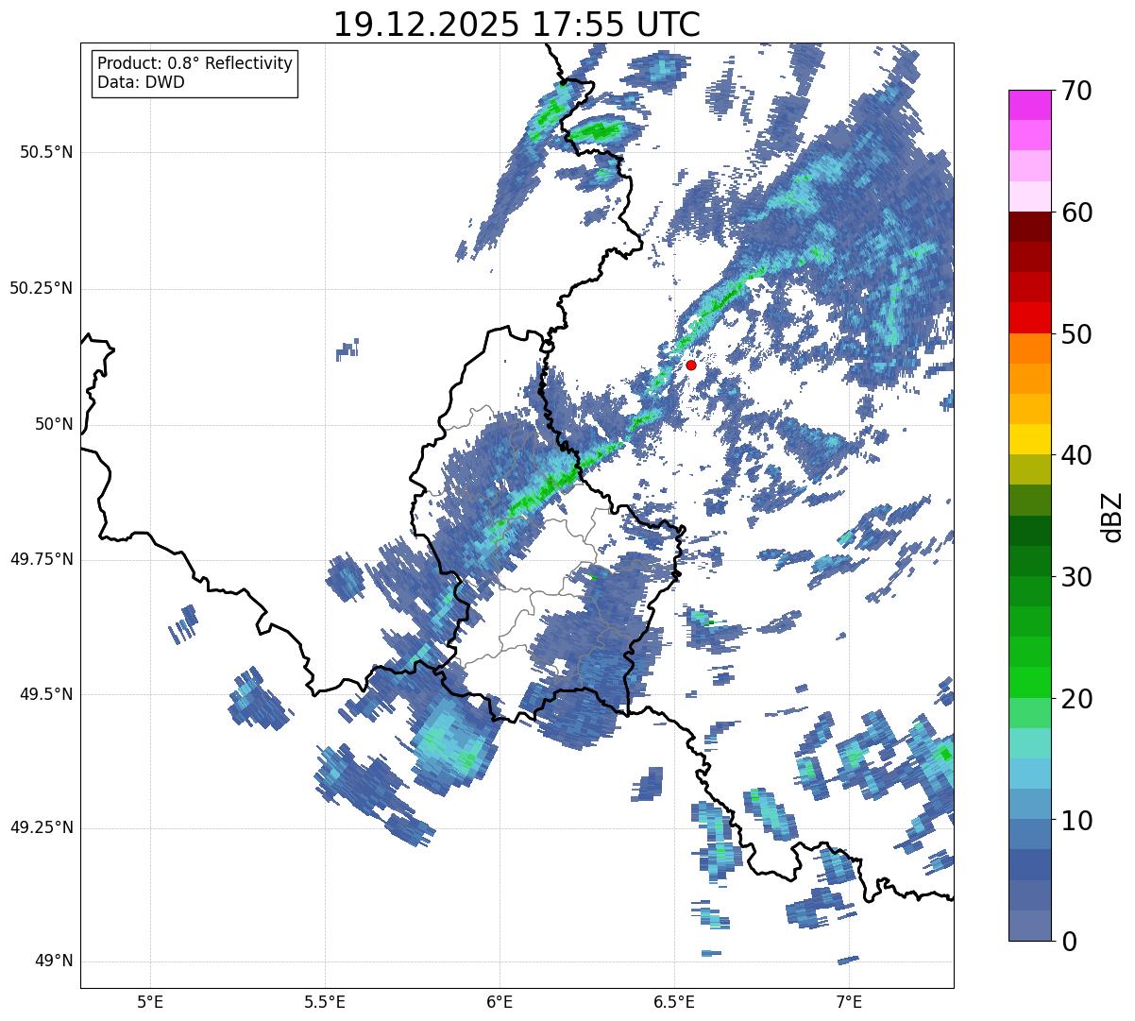Click the 5°E longitude label
1135x1021 pixels.
pos(150,1001)
